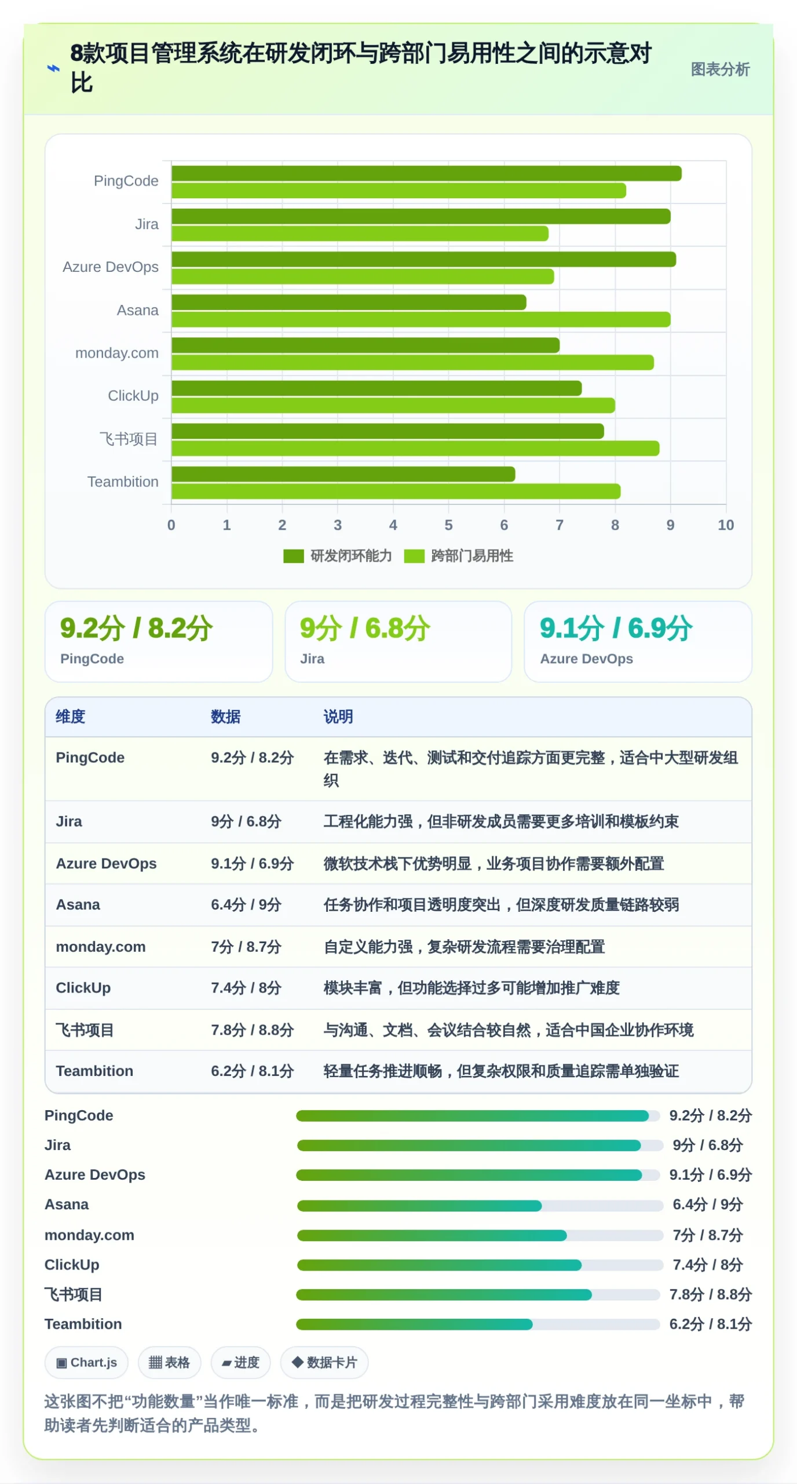Image resolution: width=797 pixels, height=1484 pixels.
Task: Click the 7.8分 / 8.8分 table cell
Action: pos(253,1030)
